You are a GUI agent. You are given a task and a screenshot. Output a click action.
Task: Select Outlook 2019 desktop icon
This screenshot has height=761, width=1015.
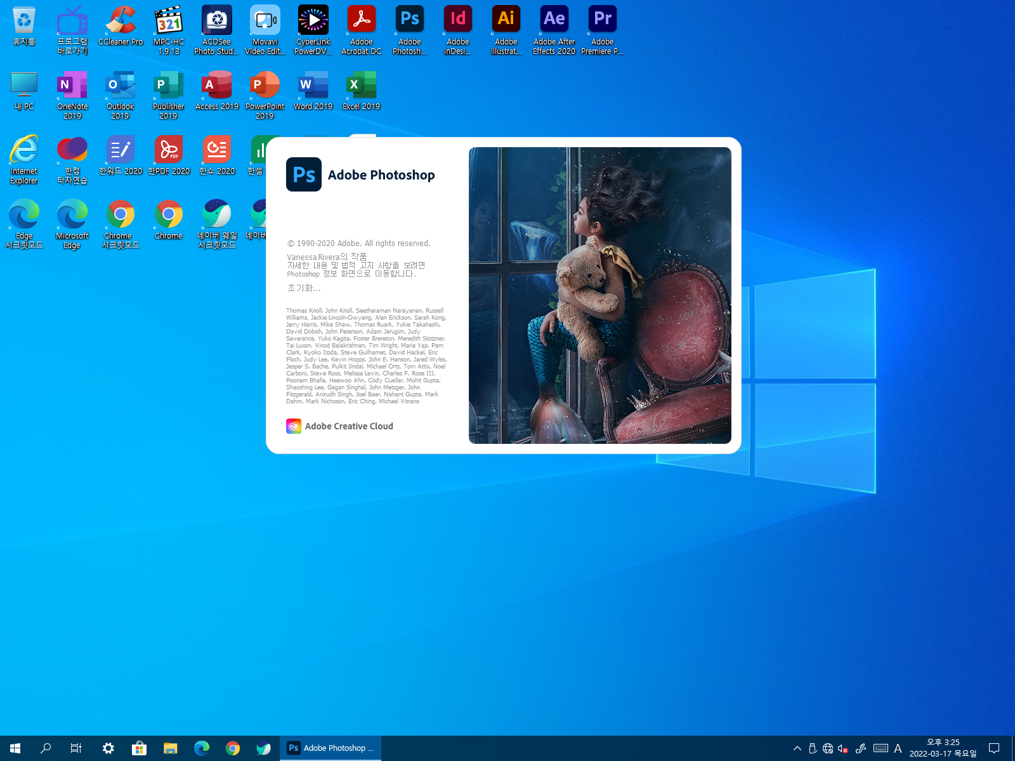coord(121,95)
